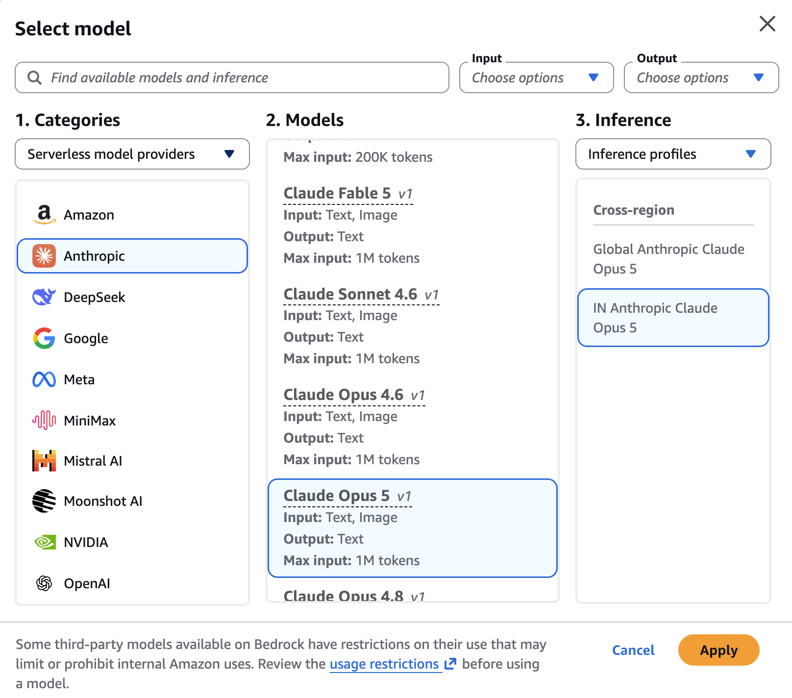Choose Global Anthropic Claude Opus 5 profile
Viewport: 792px width, 698px height.
pos(673,259)
